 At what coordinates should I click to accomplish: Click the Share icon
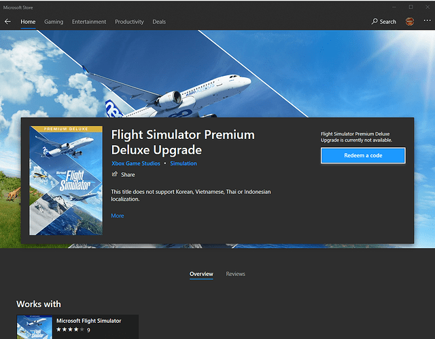[x=114, y=174]
